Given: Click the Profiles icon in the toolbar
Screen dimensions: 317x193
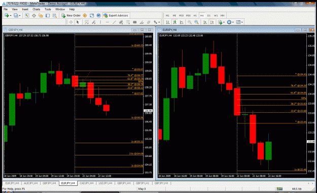Looking at the screenshot, I should point(16,15).
